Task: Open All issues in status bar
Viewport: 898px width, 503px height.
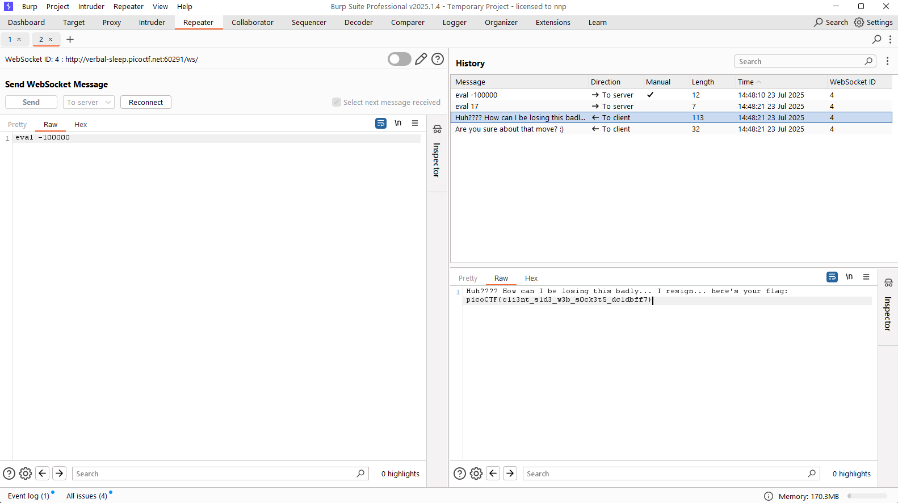Action: 87,496
